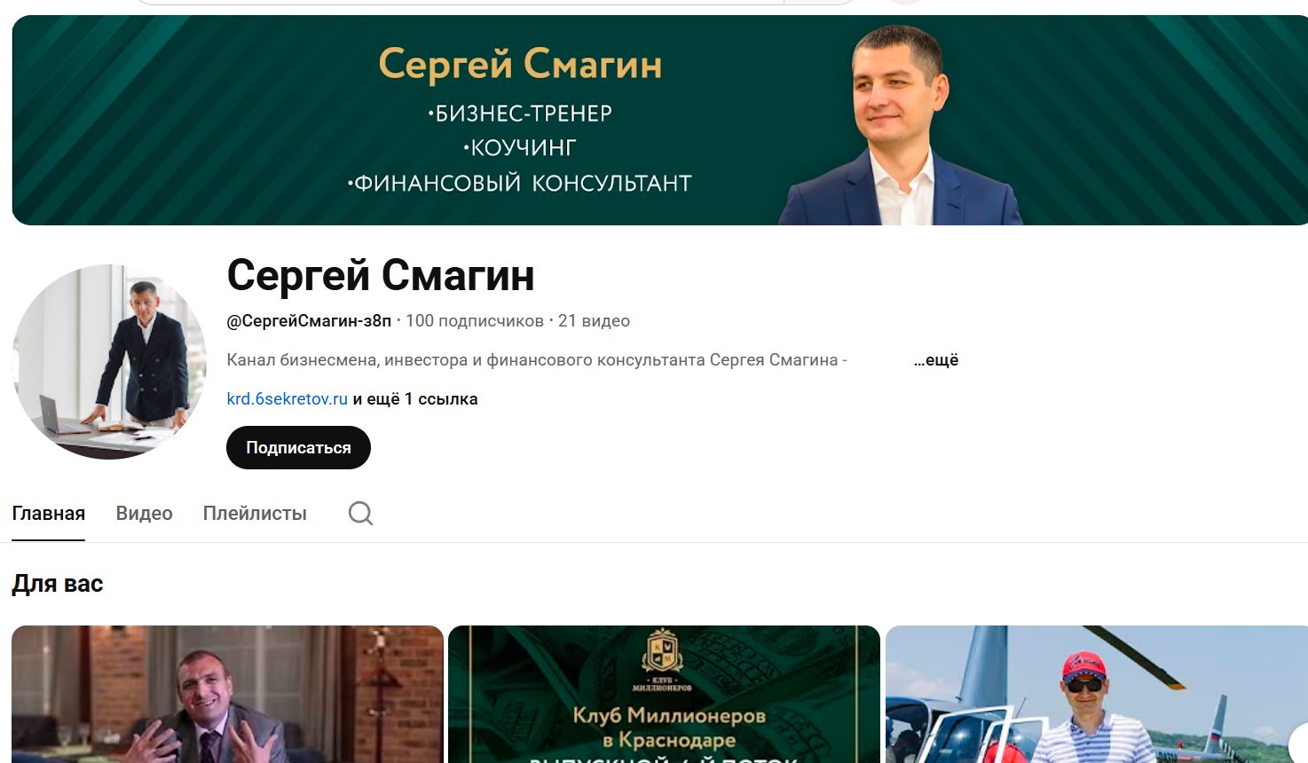Go to the Плейлисты tab
Screen dimensions: 1308x763
[x=255, y=514]
